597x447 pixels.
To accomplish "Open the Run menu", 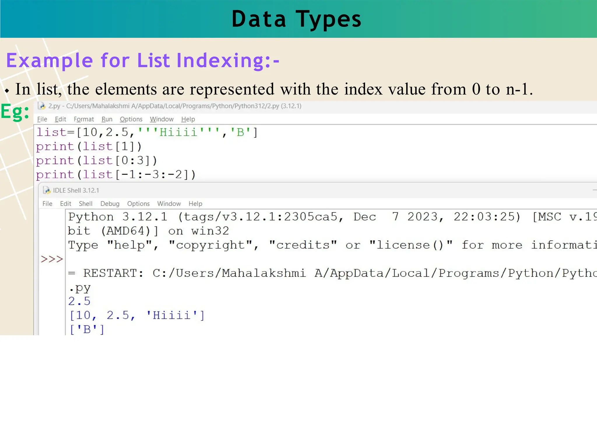I will coord(107,119).
